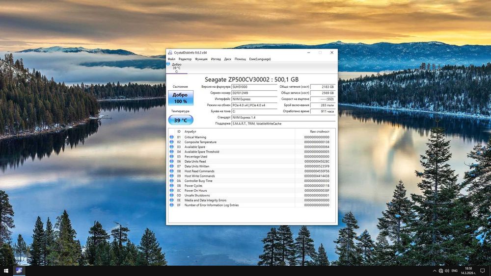
Task: Select the Добро 39 °C C: disk tab
Action: click(177, 68)
